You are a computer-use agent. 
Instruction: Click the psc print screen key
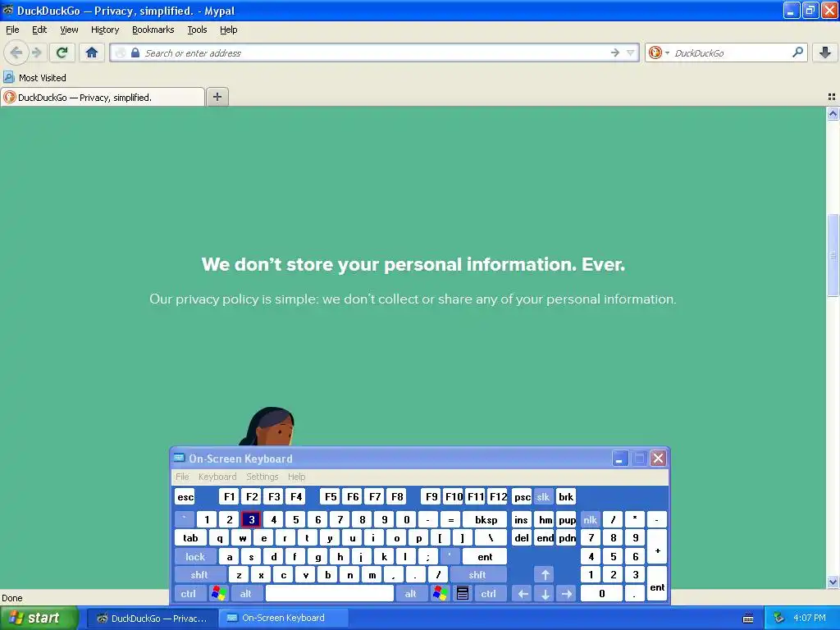(x=523, y=496)
